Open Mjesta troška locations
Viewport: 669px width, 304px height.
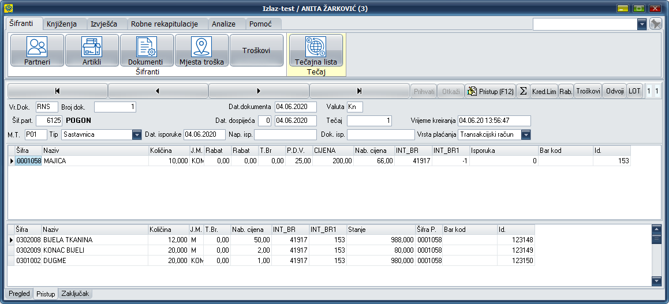201,50
